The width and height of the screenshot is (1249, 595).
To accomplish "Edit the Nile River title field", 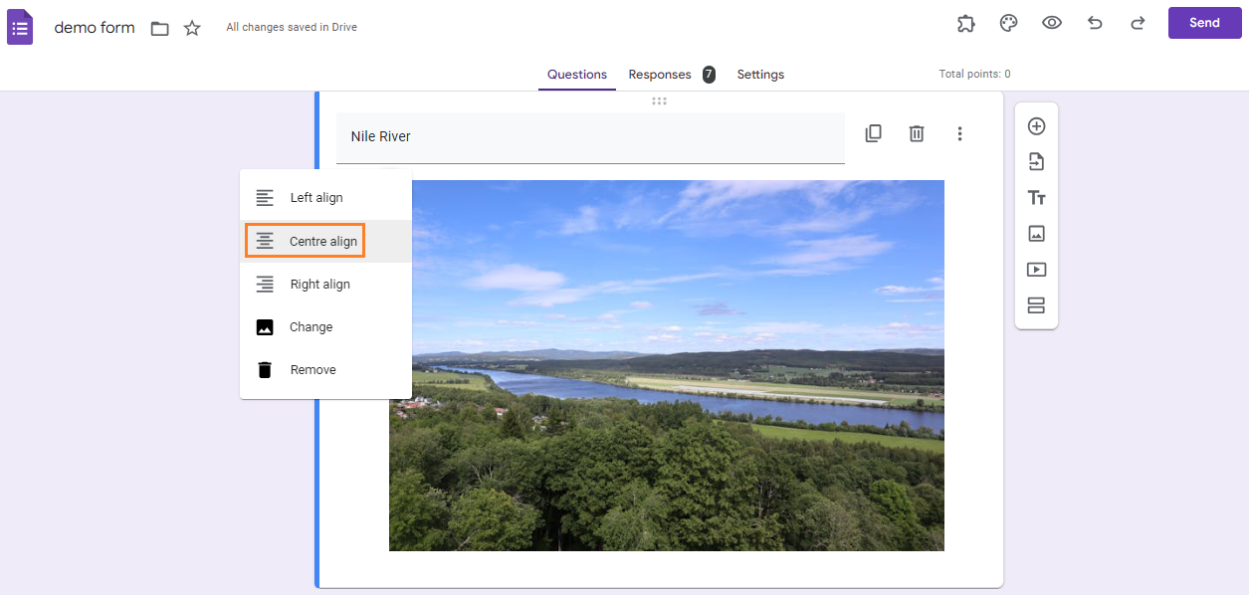I will click(590, 137).
